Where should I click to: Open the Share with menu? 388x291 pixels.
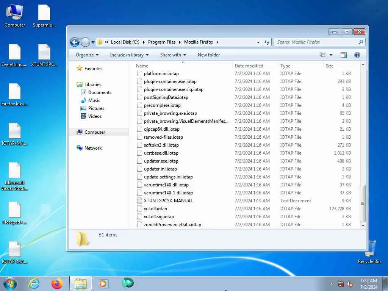(173, 55)
